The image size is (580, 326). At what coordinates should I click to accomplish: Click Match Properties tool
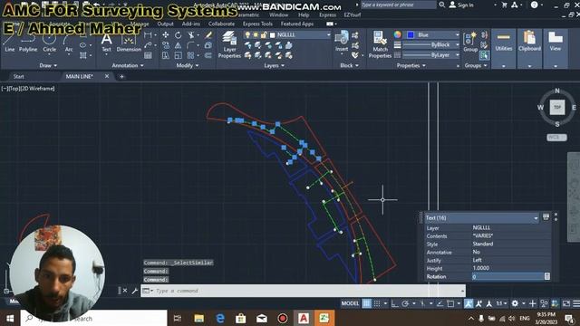point(380,44)
